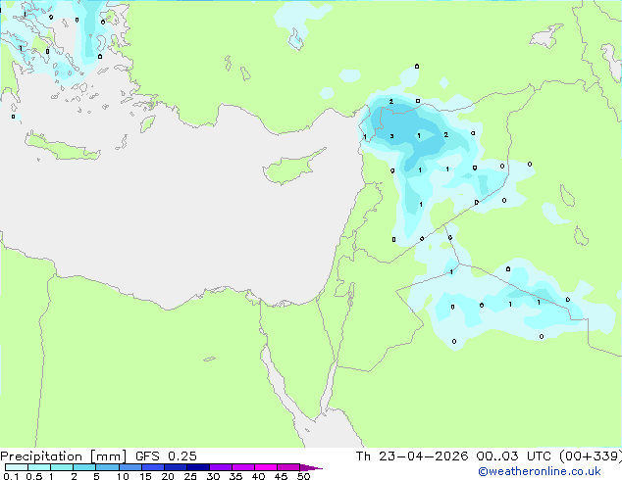Pick the 40–45 mm magenta legend swatch

coord(266,467)
